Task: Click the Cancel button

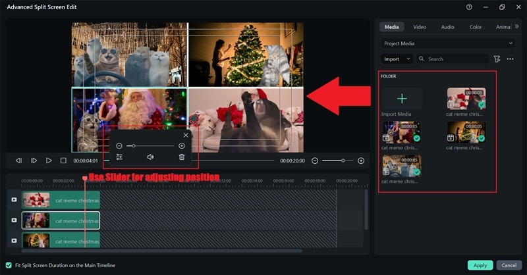Action: tap(509, 265)
